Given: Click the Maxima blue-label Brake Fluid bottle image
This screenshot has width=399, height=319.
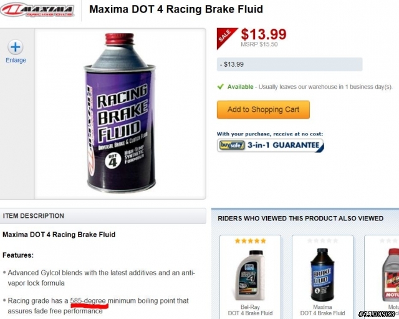Looking at the screenshot, I should click(x=322, y=275).
